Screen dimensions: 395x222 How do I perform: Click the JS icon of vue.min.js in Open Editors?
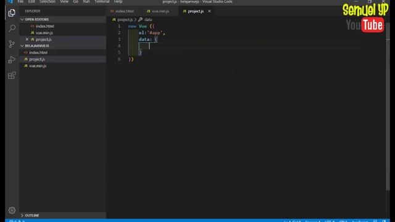click(x=32, y=33)
